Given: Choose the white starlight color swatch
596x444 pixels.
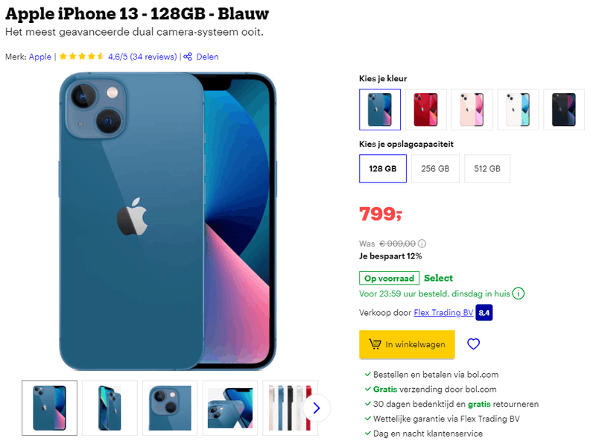Looking at the screenshot, I should 518,110.
